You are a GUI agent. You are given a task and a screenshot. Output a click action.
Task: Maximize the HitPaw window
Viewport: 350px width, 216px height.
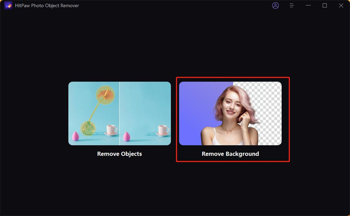pyautogui.click(x=325, y=5)
